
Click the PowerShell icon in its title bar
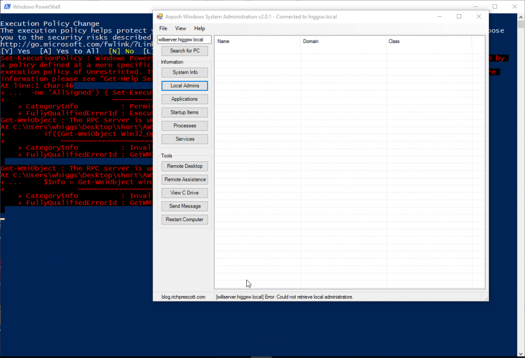click(7, 6)
